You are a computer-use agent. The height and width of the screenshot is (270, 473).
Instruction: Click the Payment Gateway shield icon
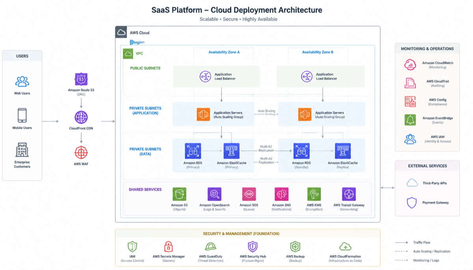point(412,203)
